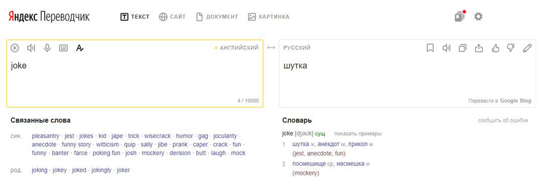Select synonym wisecrack
This screenshot has width=543, height=181.
157,136
